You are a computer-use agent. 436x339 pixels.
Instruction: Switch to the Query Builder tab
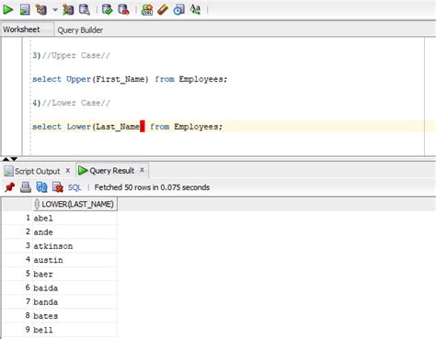coord(80,30)
